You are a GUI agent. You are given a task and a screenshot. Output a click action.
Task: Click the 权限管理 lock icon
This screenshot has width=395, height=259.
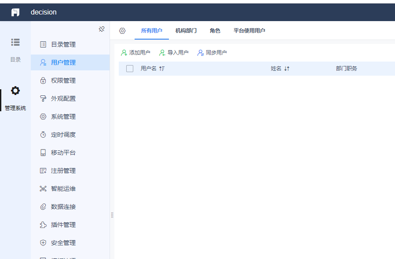[x=43, y=80]
